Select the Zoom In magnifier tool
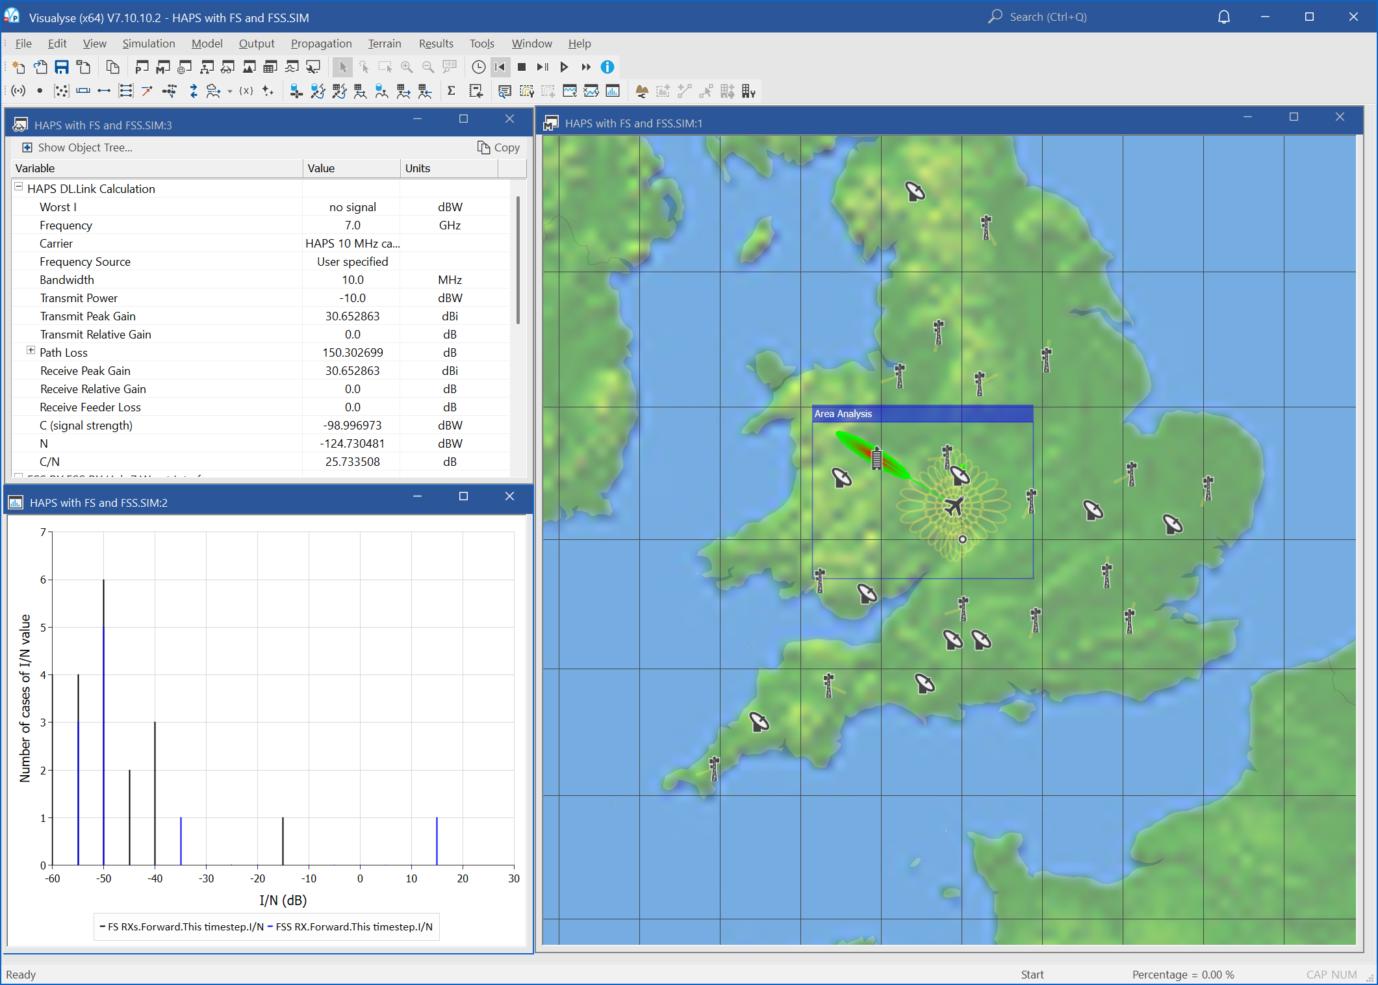The image size is (1378, 985). [407, 67]
